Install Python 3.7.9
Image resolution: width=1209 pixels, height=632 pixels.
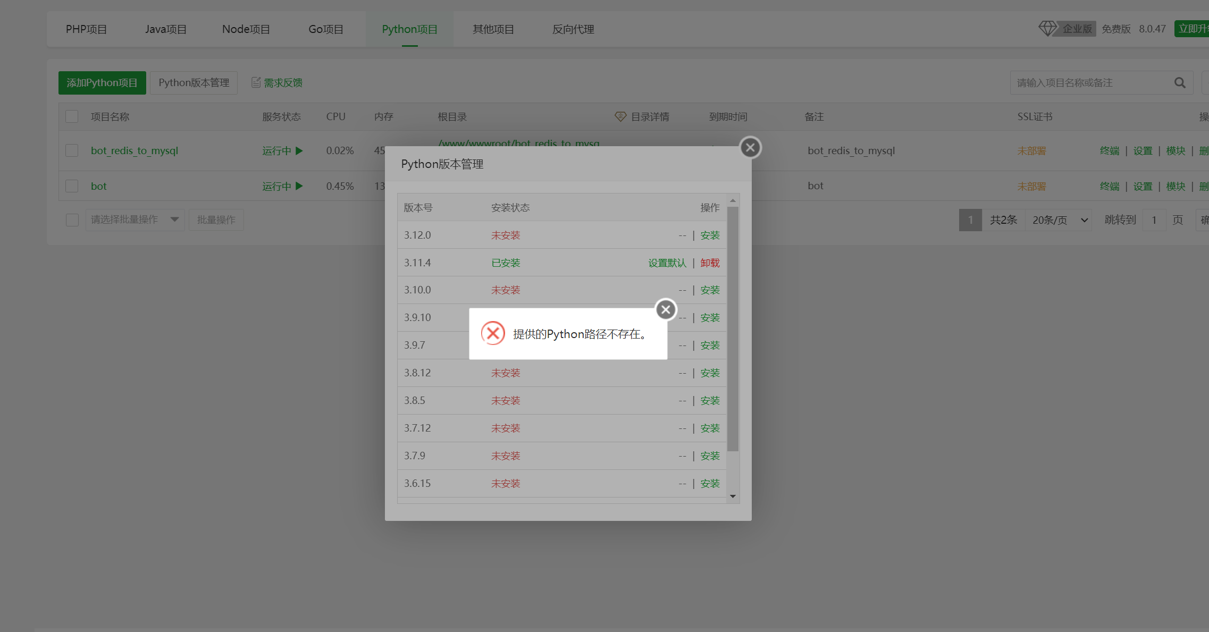[x=710, y=456]
